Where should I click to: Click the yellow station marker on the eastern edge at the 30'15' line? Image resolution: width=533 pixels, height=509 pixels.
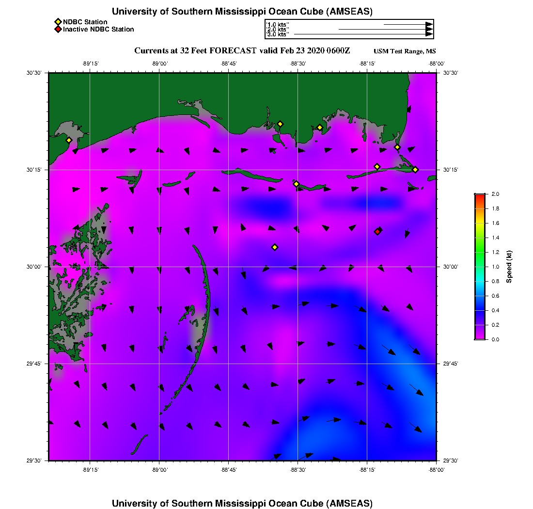(415, 170)
